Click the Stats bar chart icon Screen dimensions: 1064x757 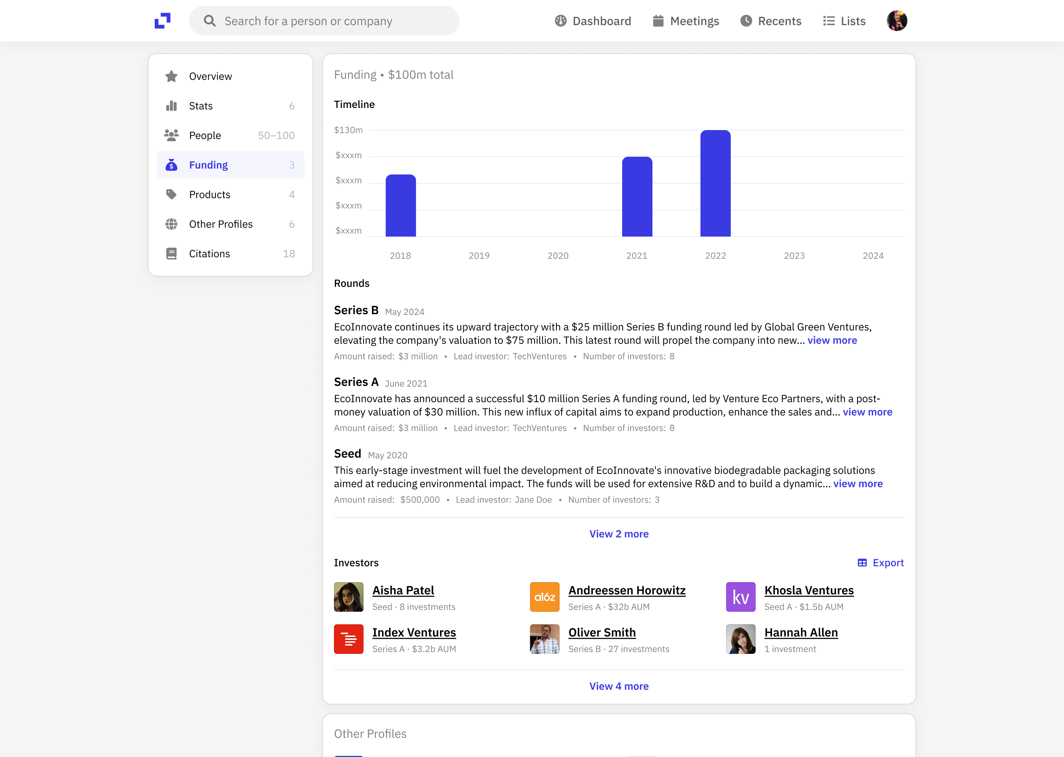(171, 106)
